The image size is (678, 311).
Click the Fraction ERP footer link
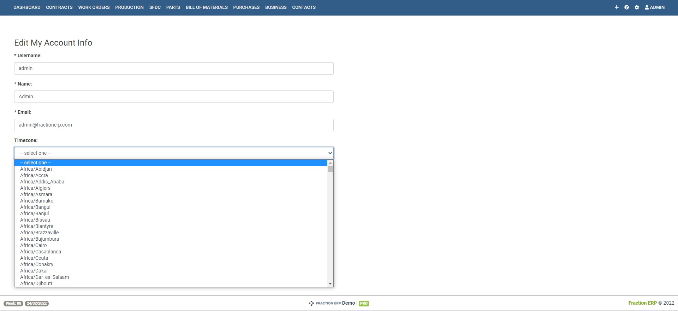point(642,303)
